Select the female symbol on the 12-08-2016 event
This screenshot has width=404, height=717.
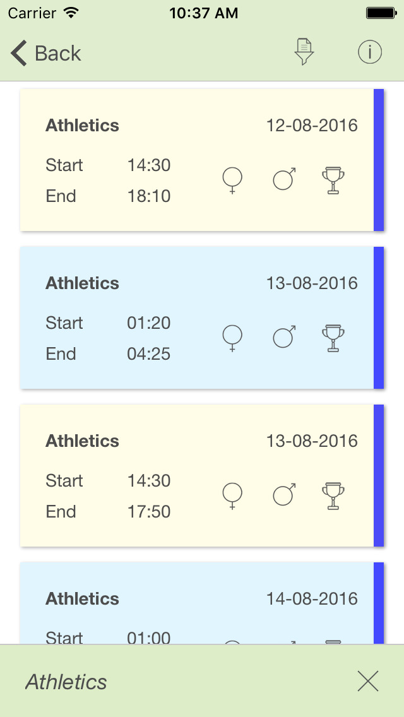pyautogui.click(x=232, y=180)
